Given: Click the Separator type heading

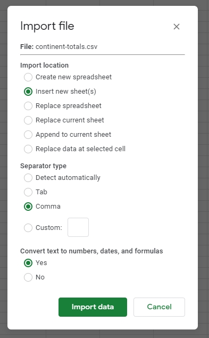Looking at the screenshot, I should pyautogui.click(x=43, y=166).
